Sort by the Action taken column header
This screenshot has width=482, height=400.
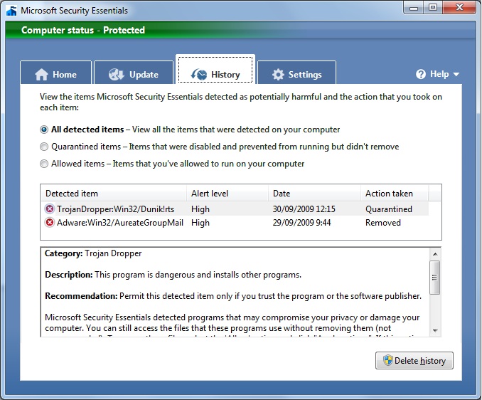point(395,194)
